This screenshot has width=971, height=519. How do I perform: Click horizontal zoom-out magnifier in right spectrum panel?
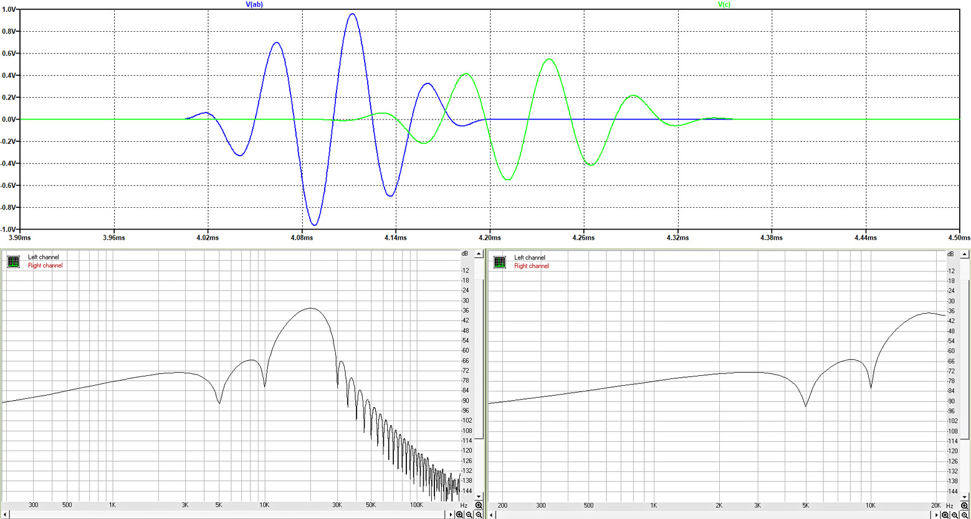pyautogui.click(x=955, y=515)
